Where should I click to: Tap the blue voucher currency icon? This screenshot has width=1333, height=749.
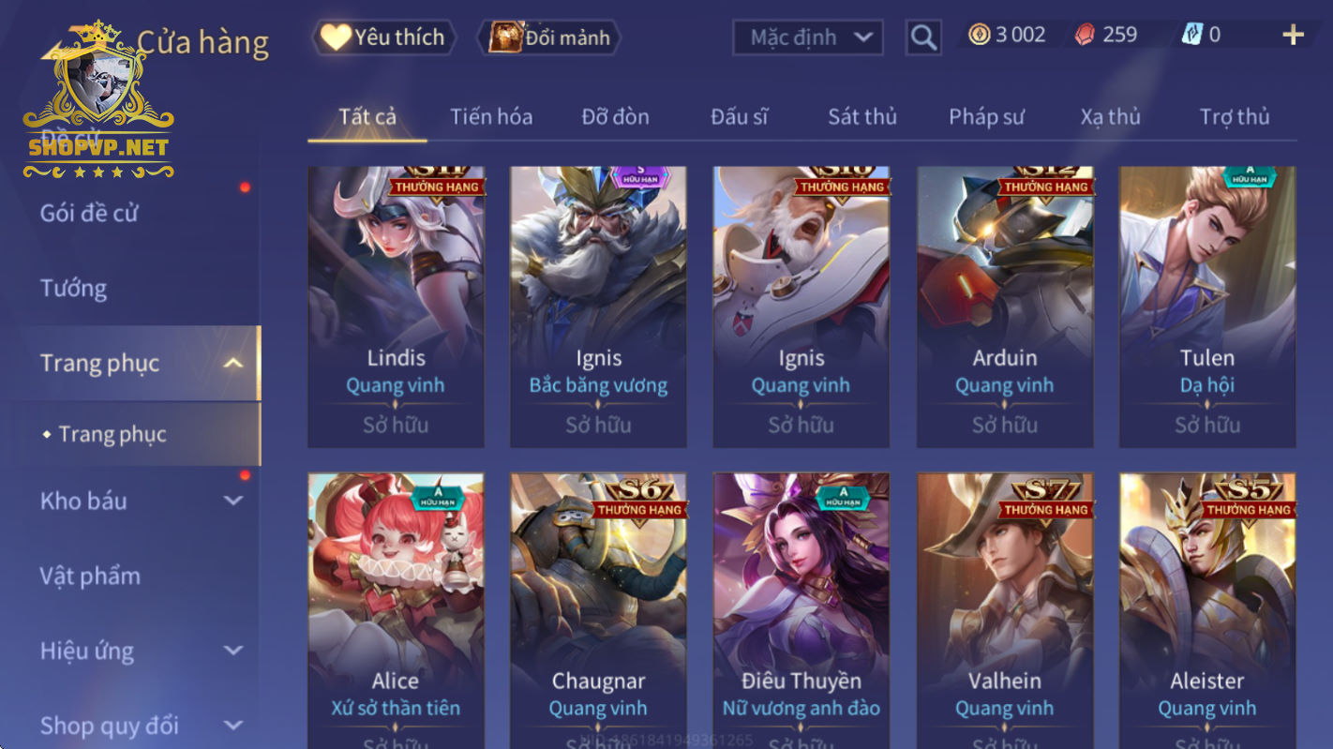[1191, 36]
